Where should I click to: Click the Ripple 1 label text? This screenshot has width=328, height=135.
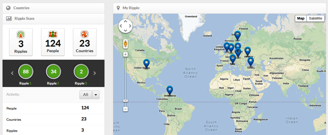point(25,83)
